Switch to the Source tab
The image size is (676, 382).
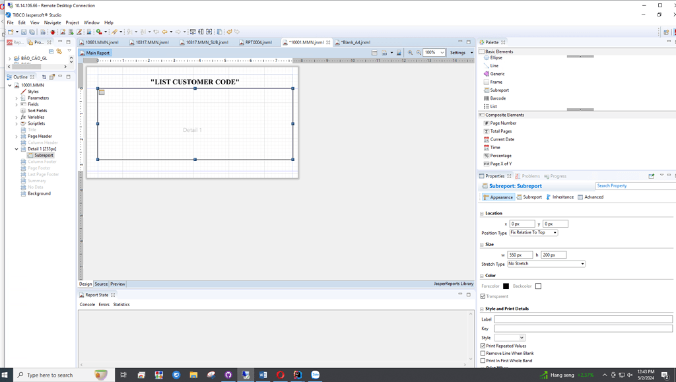pos(101,284)
